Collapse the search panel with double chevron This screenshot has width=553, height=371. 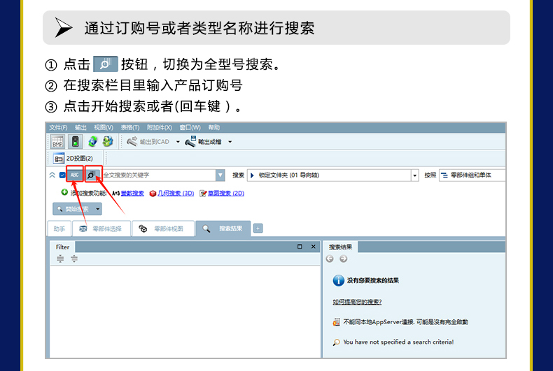coord(52,175)
